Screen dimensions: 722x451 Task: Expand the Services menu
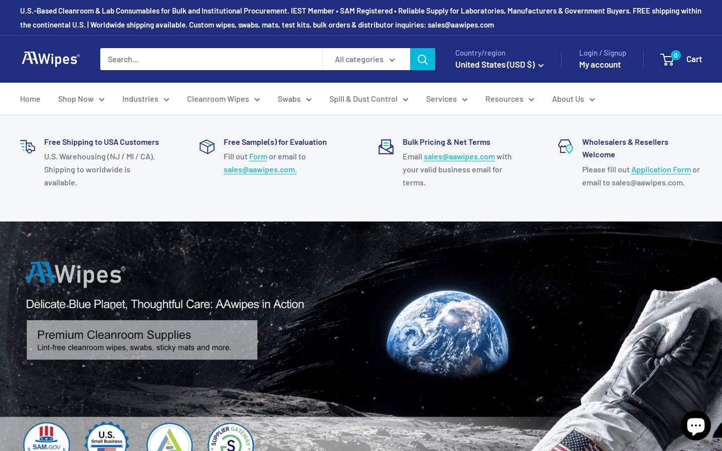coord(447,99)
